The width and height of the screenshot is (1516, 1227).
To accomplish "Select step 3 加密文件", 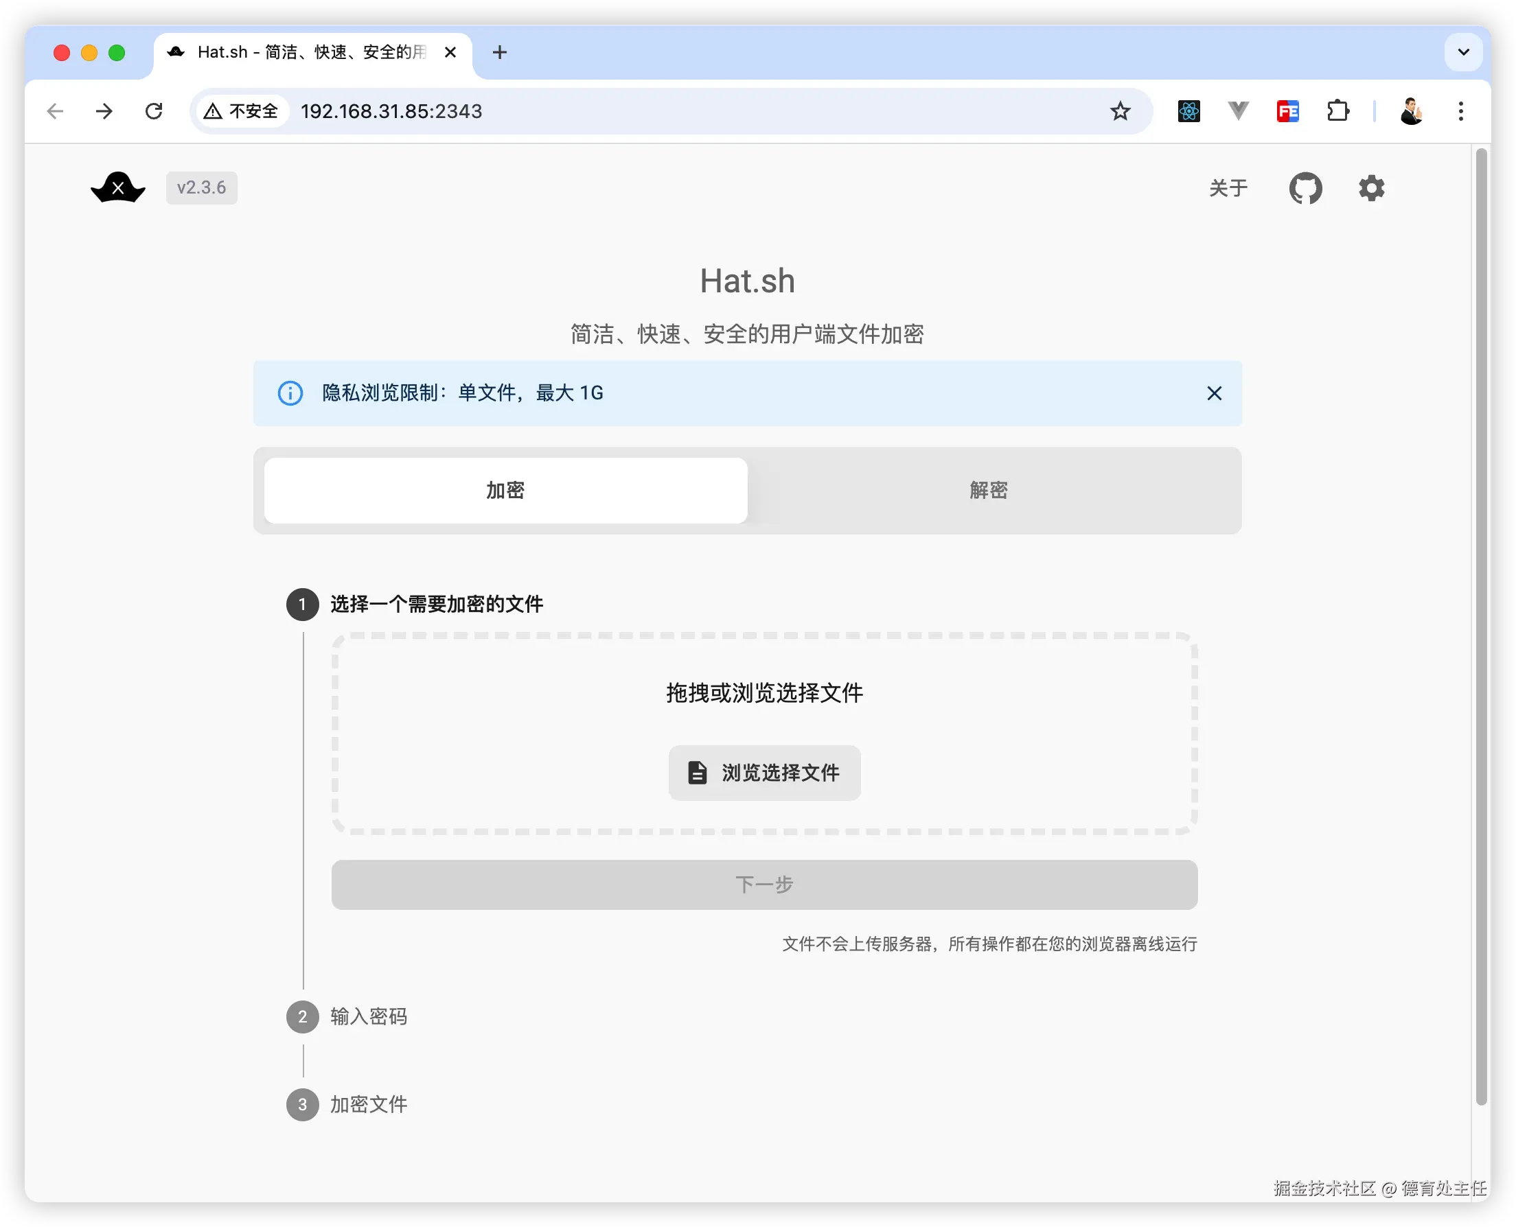I will click(347, 1105).
